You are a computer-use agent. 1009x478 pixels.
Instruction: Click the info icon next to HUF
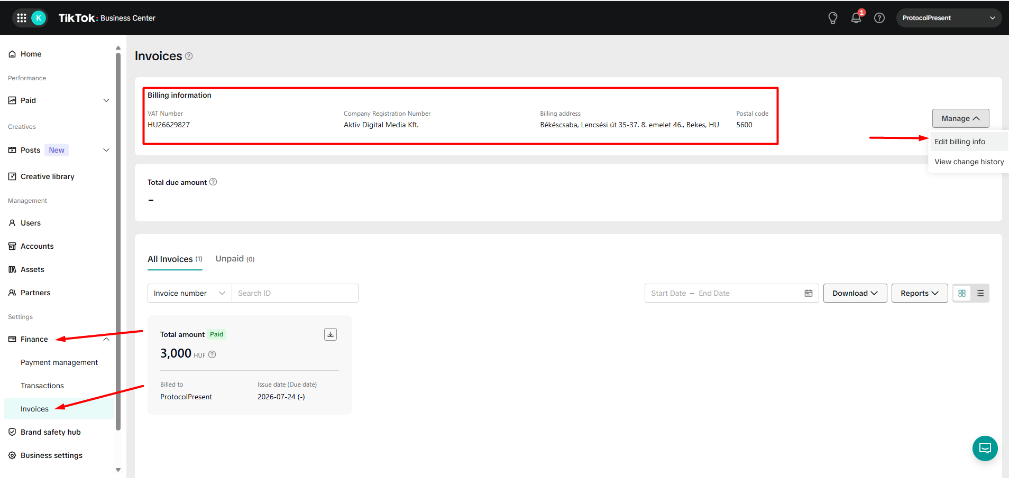pyautogui.click(x=212, y=355)
